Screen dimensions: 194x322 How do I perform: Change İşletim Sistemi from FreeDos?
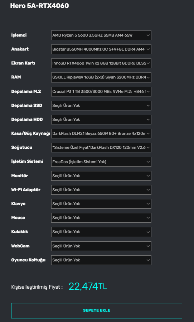[x=101, y=162]
